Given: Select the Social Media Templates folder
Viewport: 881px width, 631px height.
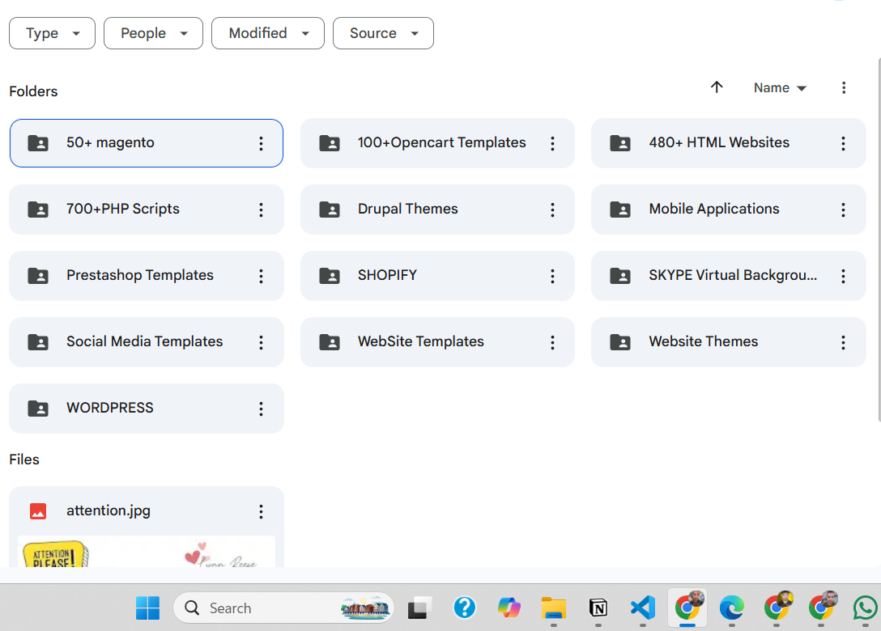Looking at the screenshot, I should coord(147,342).
